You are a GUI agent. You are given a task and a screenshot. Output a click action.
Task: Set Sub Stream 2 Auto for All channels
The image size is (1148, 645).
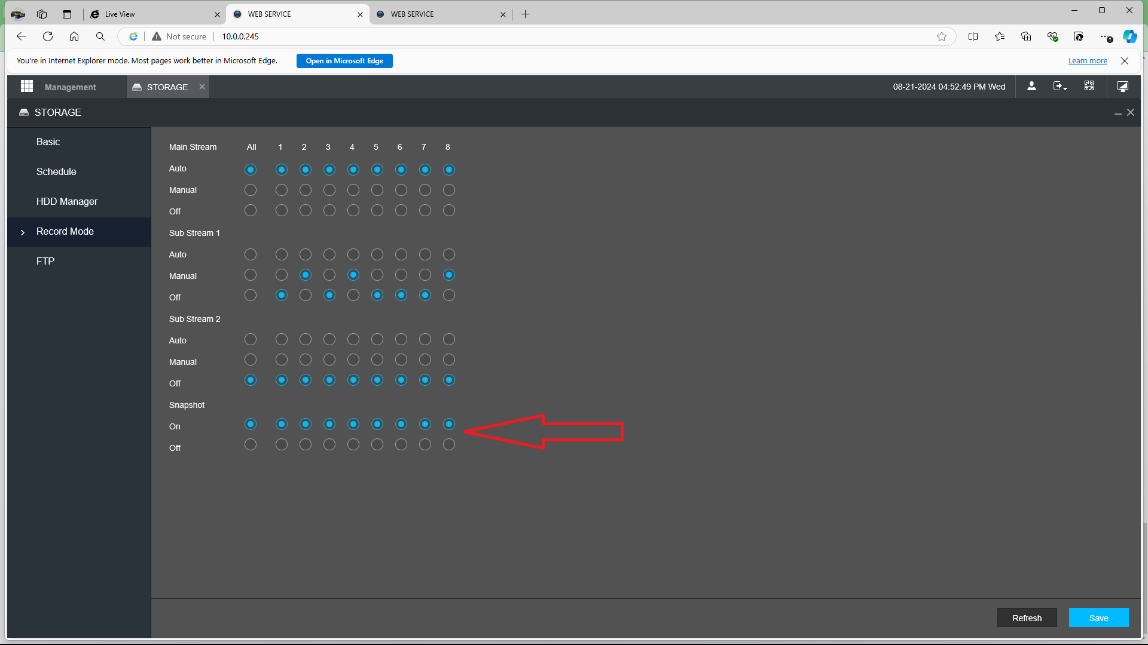251,339
